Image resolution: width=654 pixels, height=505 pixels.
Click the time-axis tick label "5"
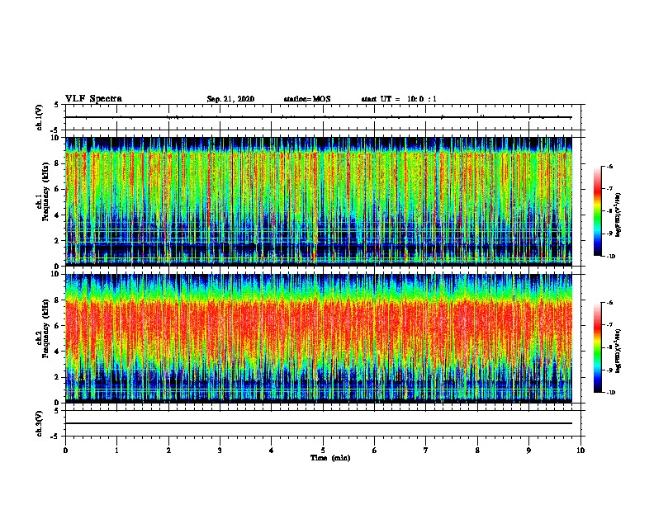323,451
